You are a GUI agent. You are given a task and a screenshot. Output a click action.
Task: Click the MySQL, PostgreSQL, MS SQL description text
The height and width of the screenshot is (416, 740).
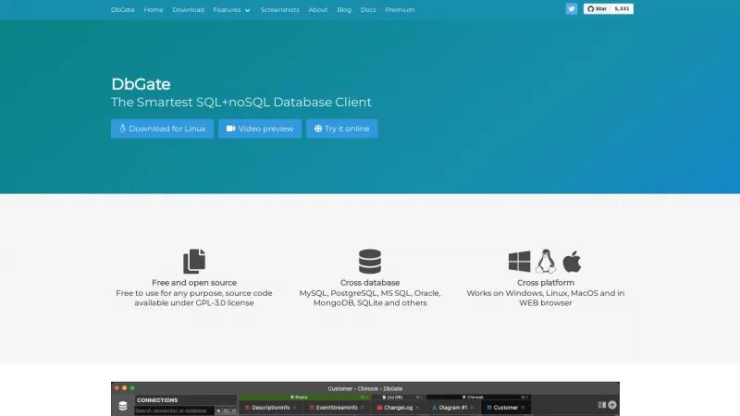[370, 298]
